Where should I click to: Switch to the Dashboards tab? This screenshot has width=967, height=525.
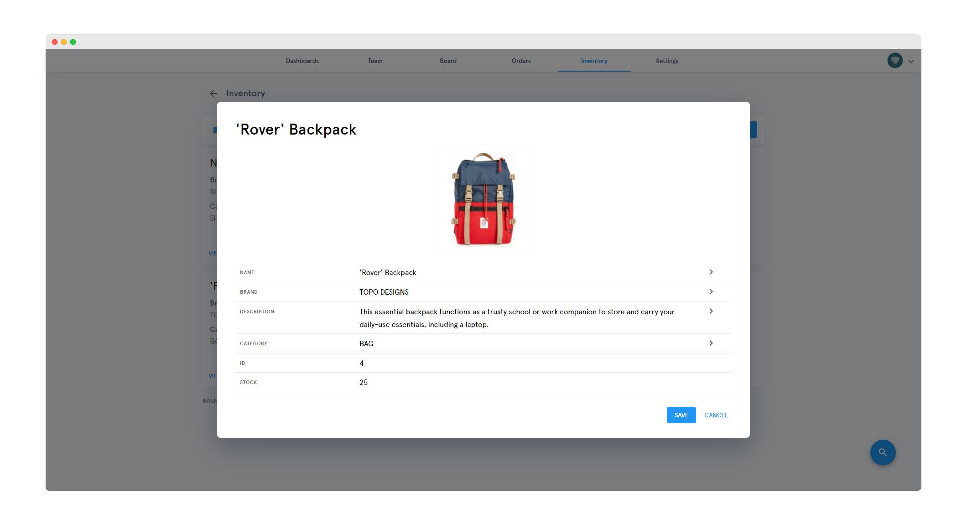coord(302,61)
